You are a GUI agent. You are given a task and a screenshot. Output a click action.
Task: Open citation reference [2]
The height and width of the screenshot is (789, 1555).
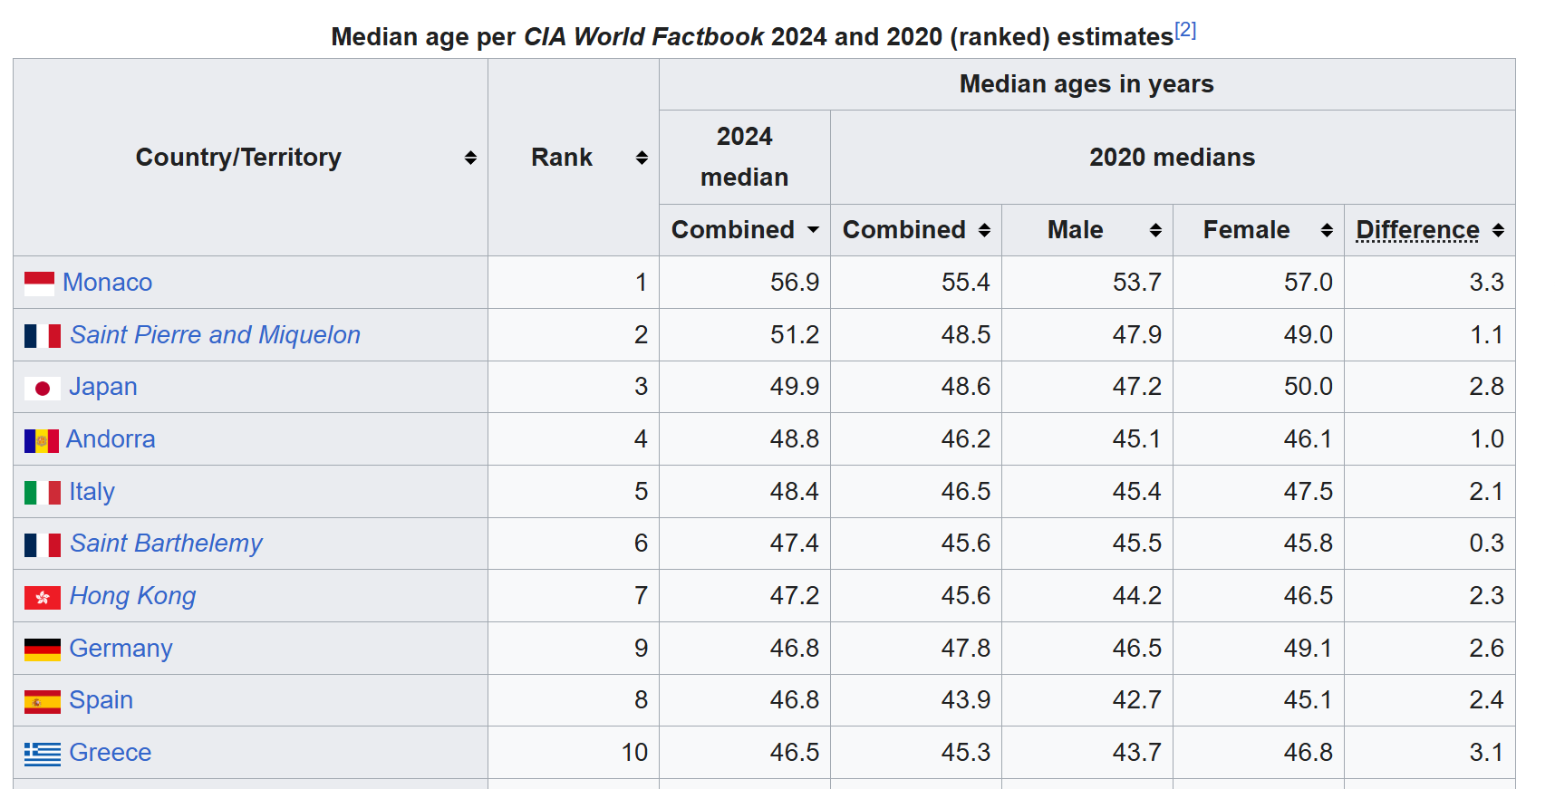pos(1185,31)
